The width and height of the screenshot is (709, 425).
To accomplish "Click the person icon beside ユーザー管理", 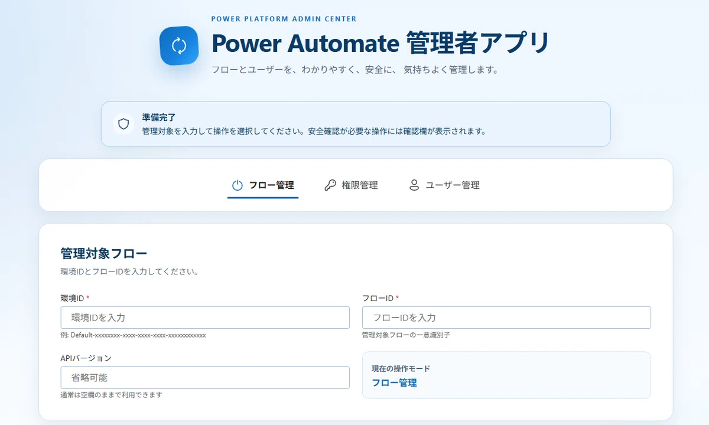I will [x=414, y=185].
